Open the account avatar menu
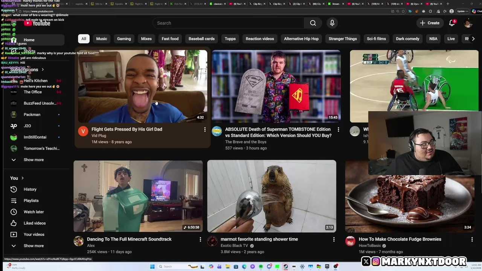Viewport: 482px width, 271px height. pyautogui.click(x=468, y=23)
